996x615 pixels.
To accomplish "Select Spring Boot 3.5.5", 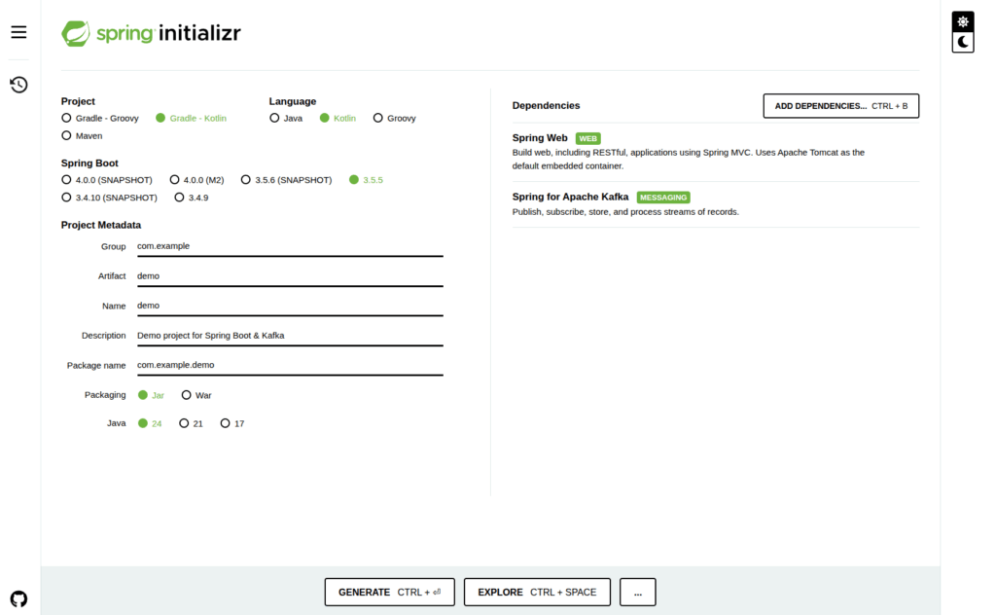I will coord(366,180).
